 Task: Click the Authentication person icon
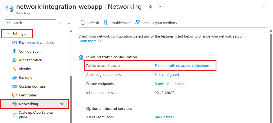pyautogui.click(x=15, y=60)
